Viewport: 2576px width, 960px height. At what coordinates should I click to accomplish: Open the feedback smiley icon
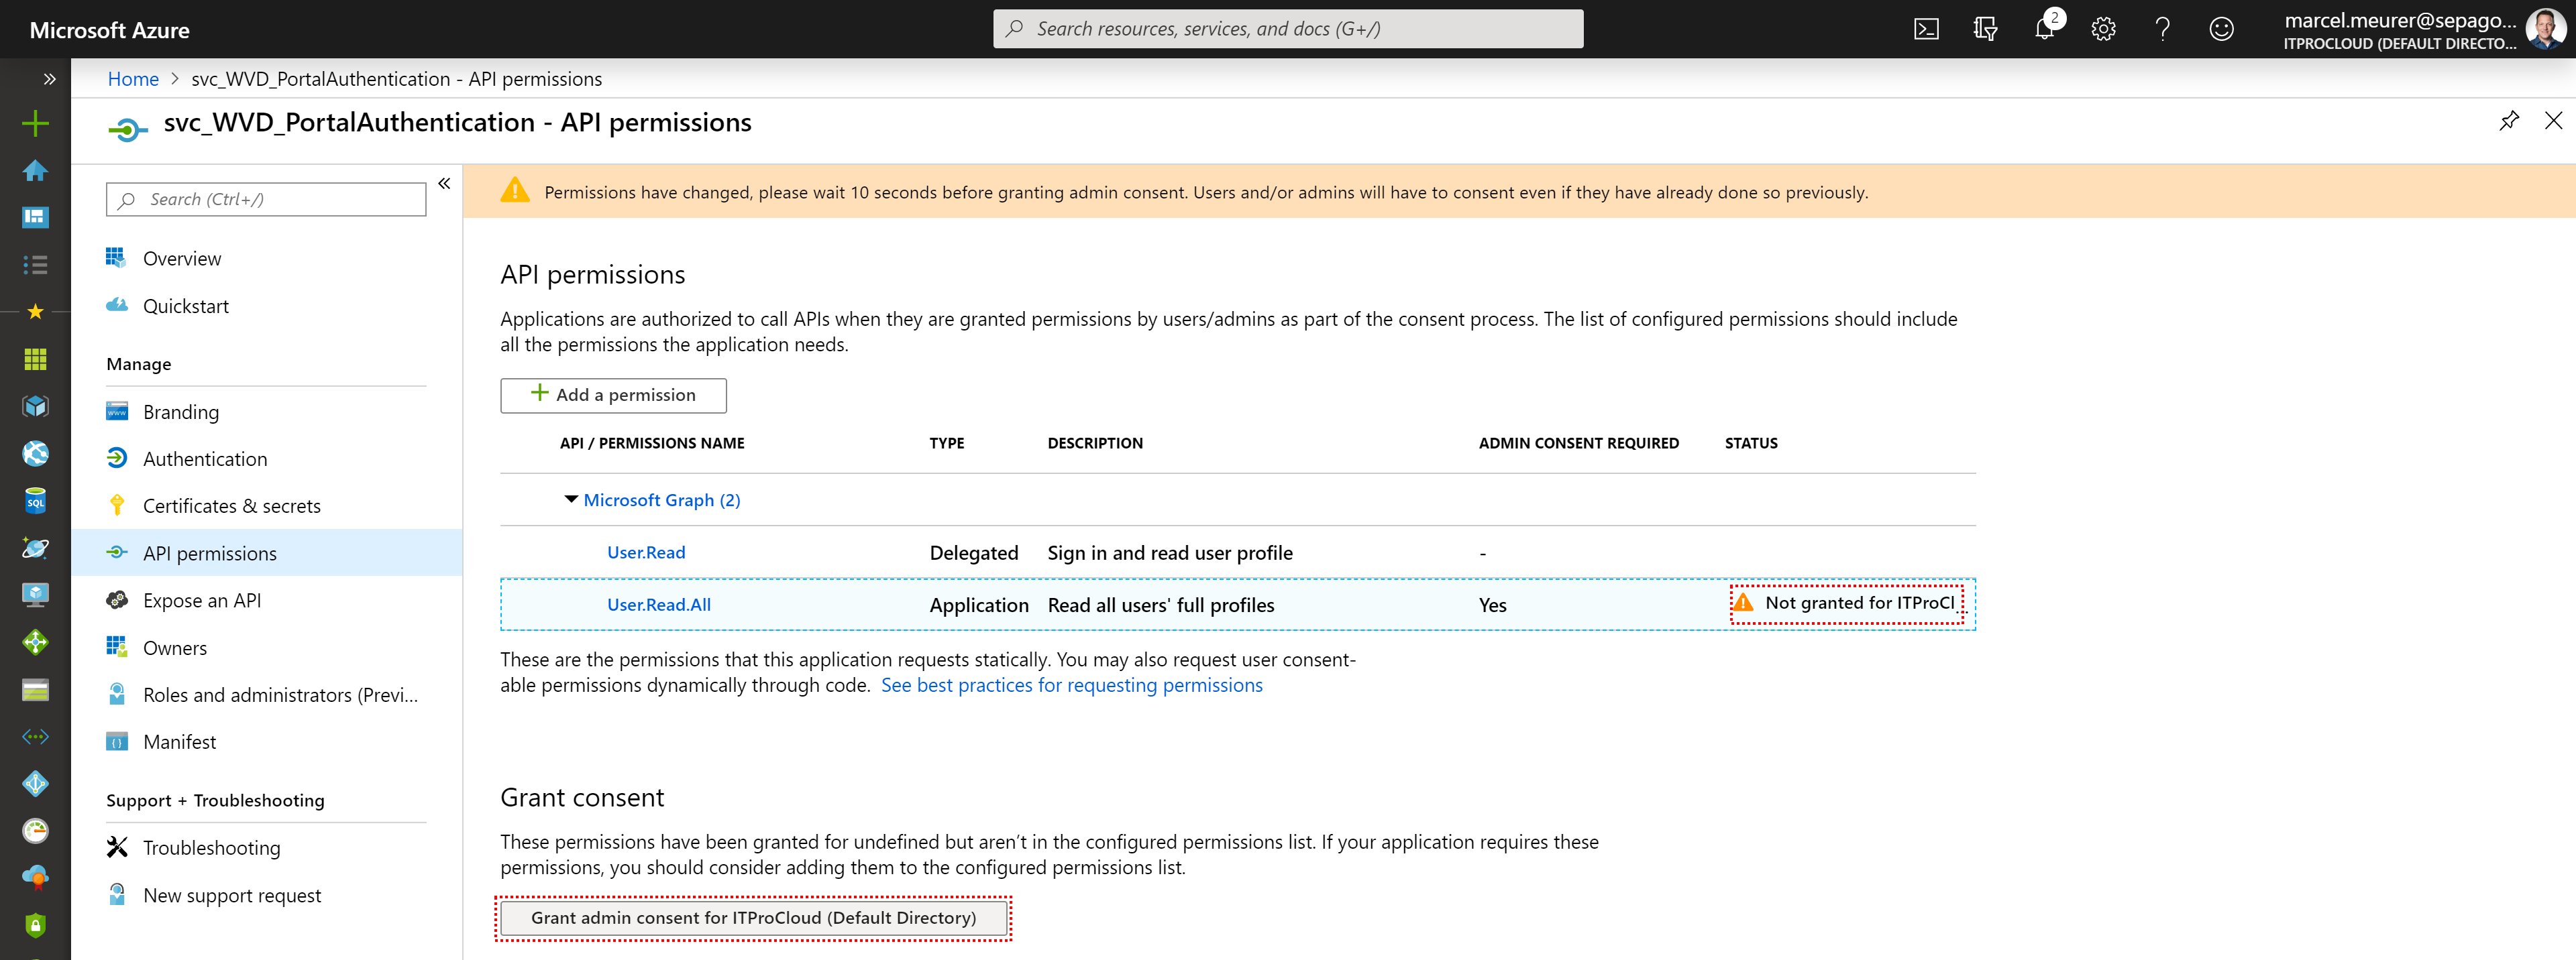pyautogui.click(x=2221, y=29)
